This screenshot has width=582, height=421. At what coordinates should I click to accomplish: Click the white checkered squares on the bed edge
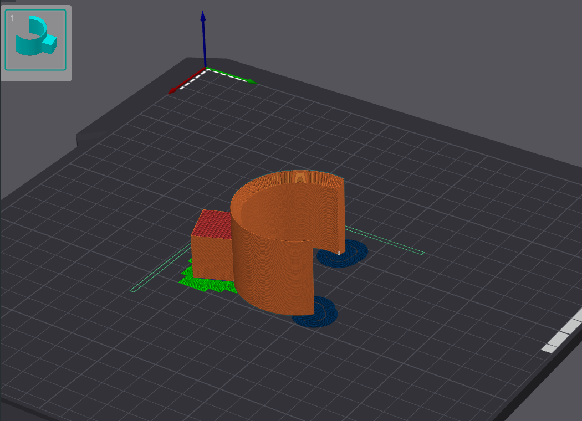click(x=563, y=333)
